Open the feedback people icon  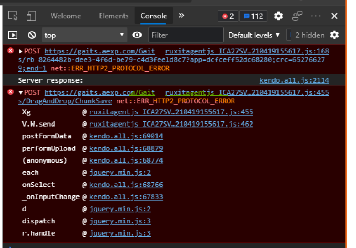point(297,16)
